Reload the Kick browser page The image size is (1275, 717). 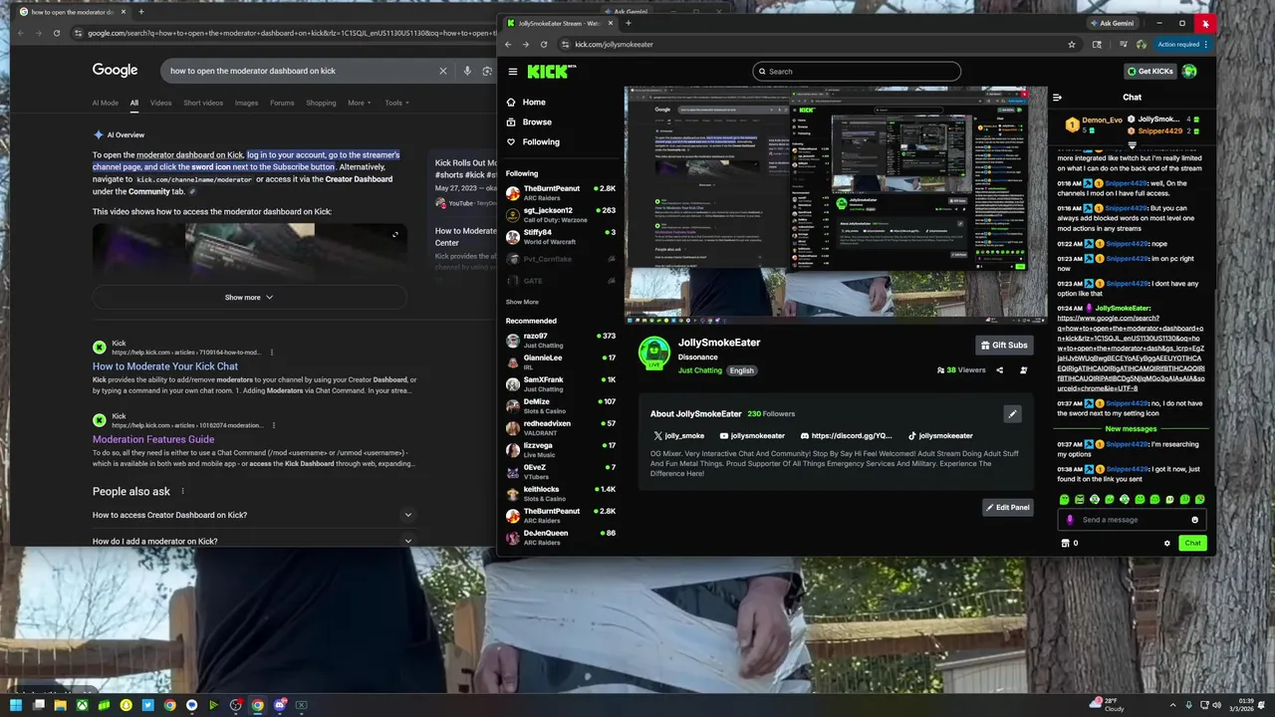[543, 45]
